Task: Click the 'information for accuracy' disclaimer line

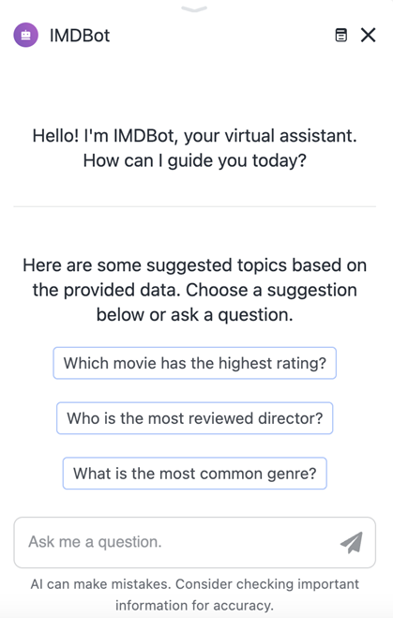Action: [195, 605]
